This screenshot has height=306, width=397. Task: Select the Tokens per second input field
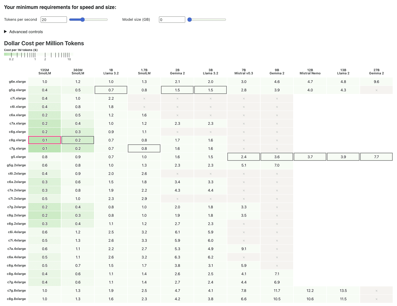click(54, 19)
